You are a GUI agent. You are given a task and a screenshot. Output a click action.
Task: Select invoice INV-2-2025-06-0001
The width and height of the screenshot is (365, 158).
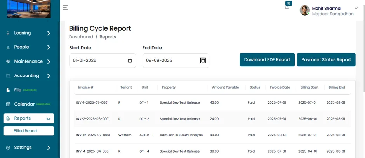[93, 119]
